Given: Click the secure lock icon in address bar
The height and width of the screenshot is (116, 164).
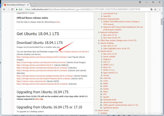Looking at the screenshot, I should coord(17,9).
